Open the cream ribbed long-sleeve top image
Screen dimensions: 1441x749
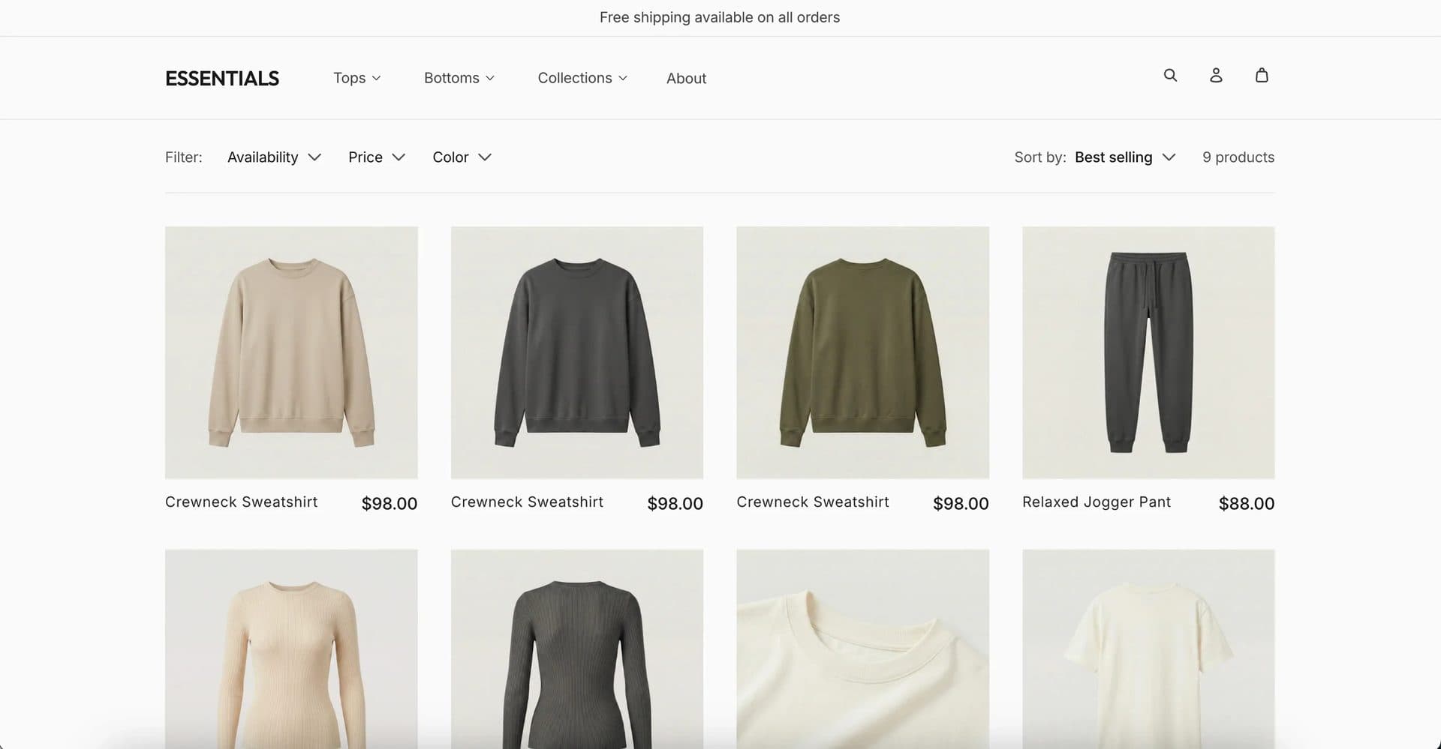291,649
